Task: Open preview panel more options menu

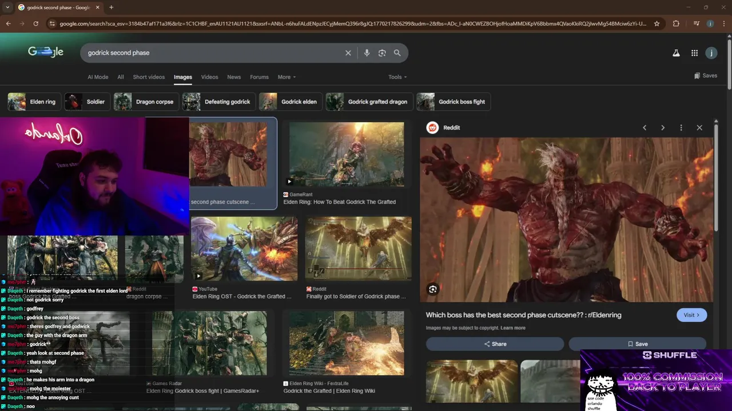Action: pos(681,128)
